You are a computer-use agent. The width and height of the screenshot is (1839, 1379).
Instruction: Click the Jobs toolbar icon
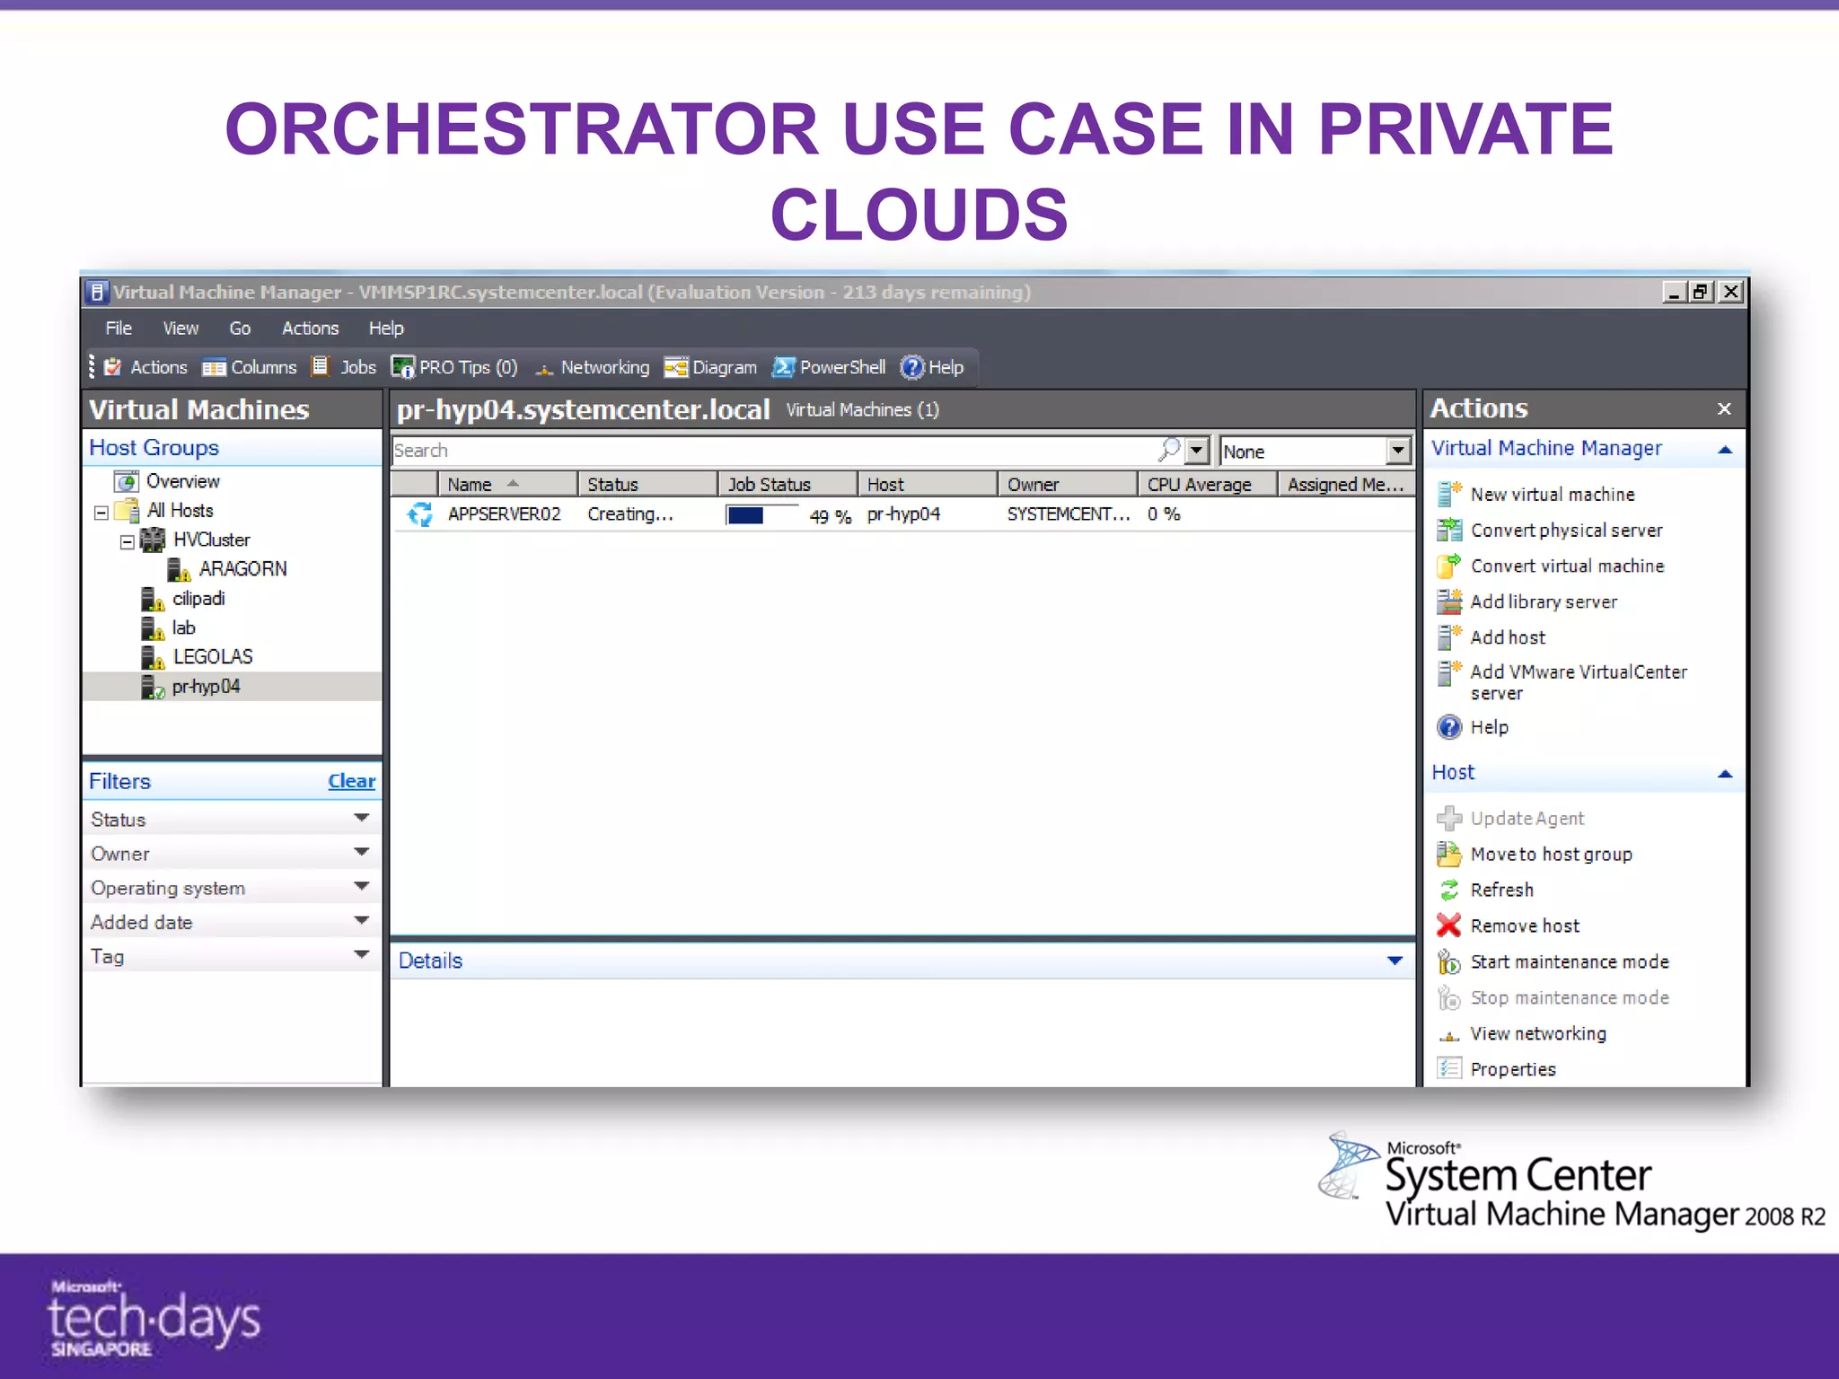(321, 367)
